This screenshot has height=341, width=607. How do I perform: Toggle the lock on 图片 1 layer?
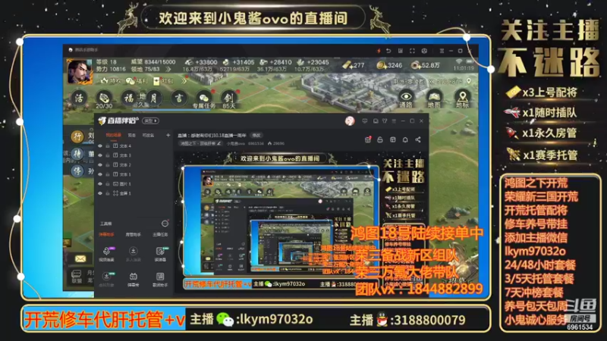pos(108,183)
